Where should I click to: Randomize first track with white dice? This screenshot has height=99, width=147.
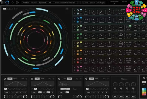tap(78, 14)
